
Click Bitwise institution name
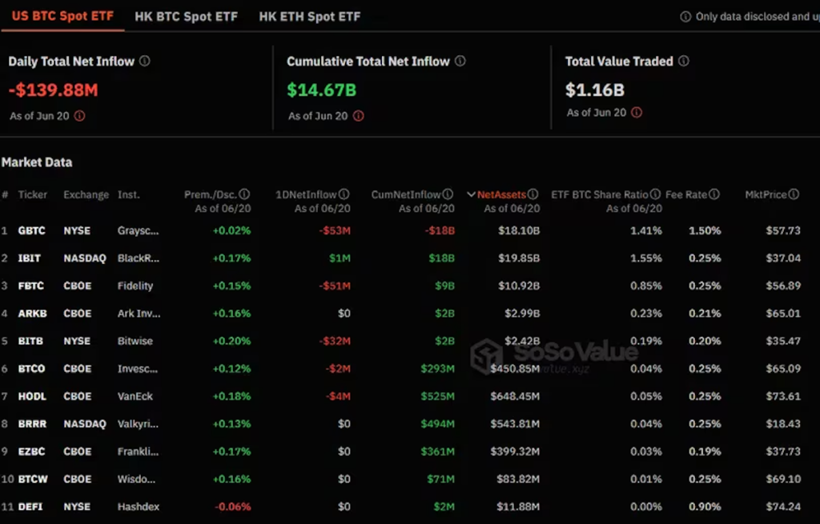(x=135, y=341)
